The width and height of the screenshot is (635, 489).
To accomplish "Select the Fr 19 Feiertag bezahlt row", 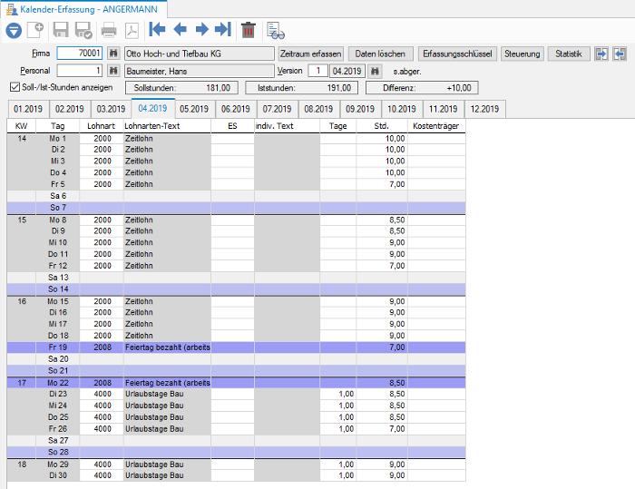I will tap(236, 347).
